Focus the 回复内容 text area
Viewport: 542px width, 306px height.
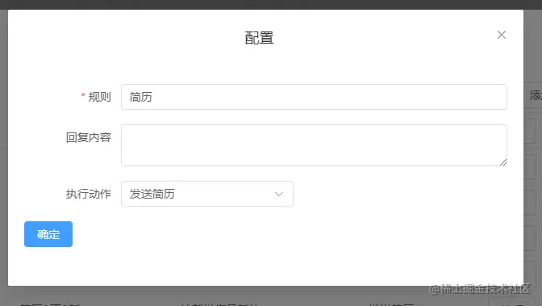click(314, 145)
